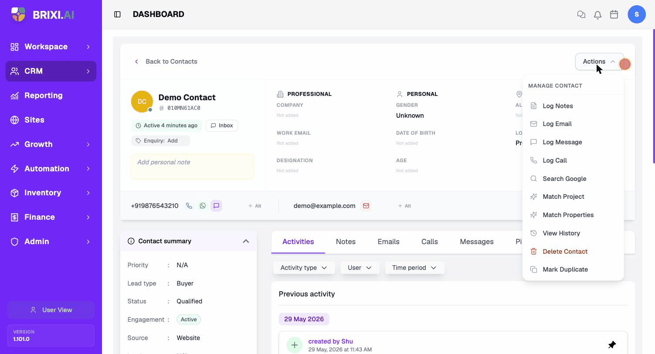Image resolution: width=655 pixels, height=354 pixels.
Task: Click the Inbox button under contact name
Action: [x=222, y=126]
